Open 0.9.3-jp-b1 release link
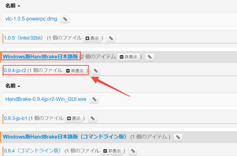 point(16,118)
